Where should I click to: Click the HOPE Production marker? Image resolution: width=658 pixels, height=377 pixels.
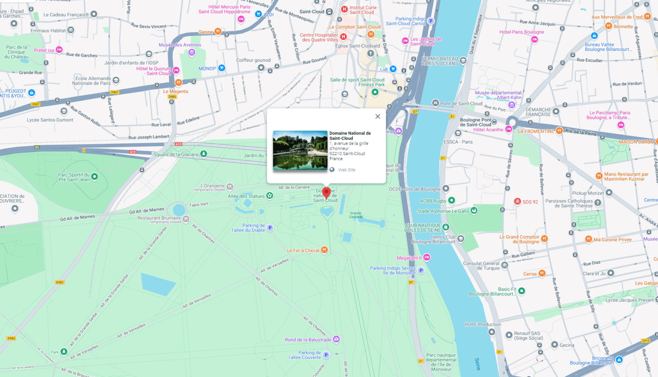[x=492, y=332]
